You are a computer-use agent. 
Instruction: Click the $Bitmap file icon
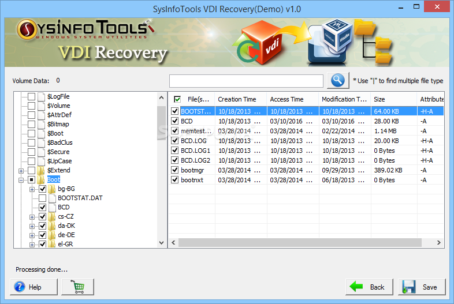coord(42,124)
